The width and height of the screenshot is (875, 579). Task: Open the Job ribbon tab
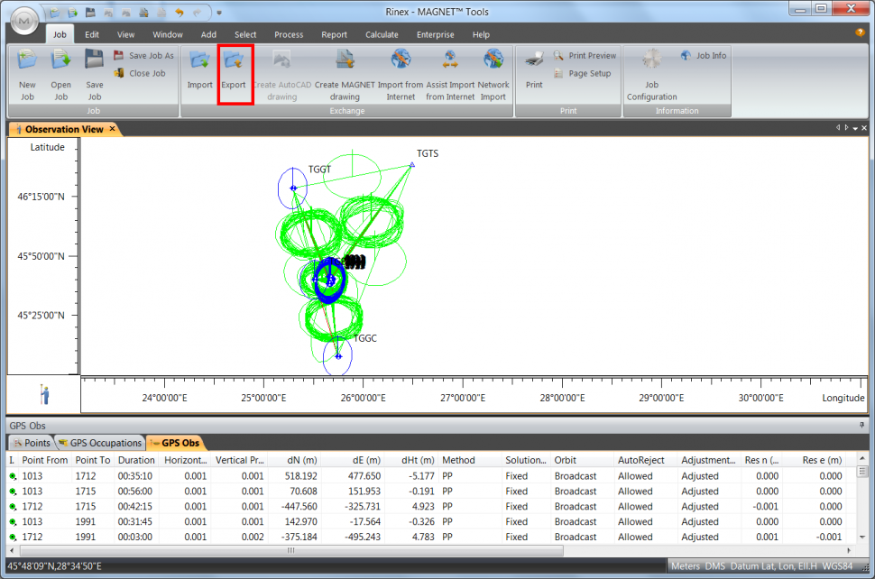pos(60,34)
